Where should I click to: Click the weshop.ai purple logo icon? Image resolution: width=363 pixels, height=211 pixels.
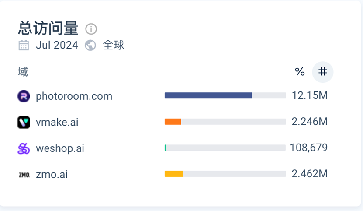point(24,148)
